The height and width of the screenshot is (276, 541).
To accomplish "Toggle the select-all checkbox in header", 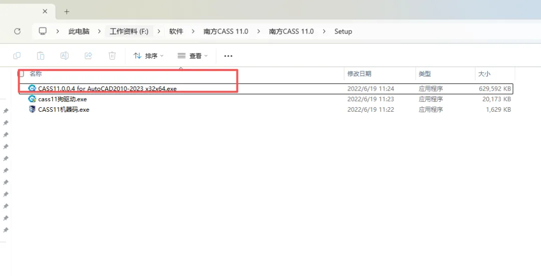I will (22, 74).
